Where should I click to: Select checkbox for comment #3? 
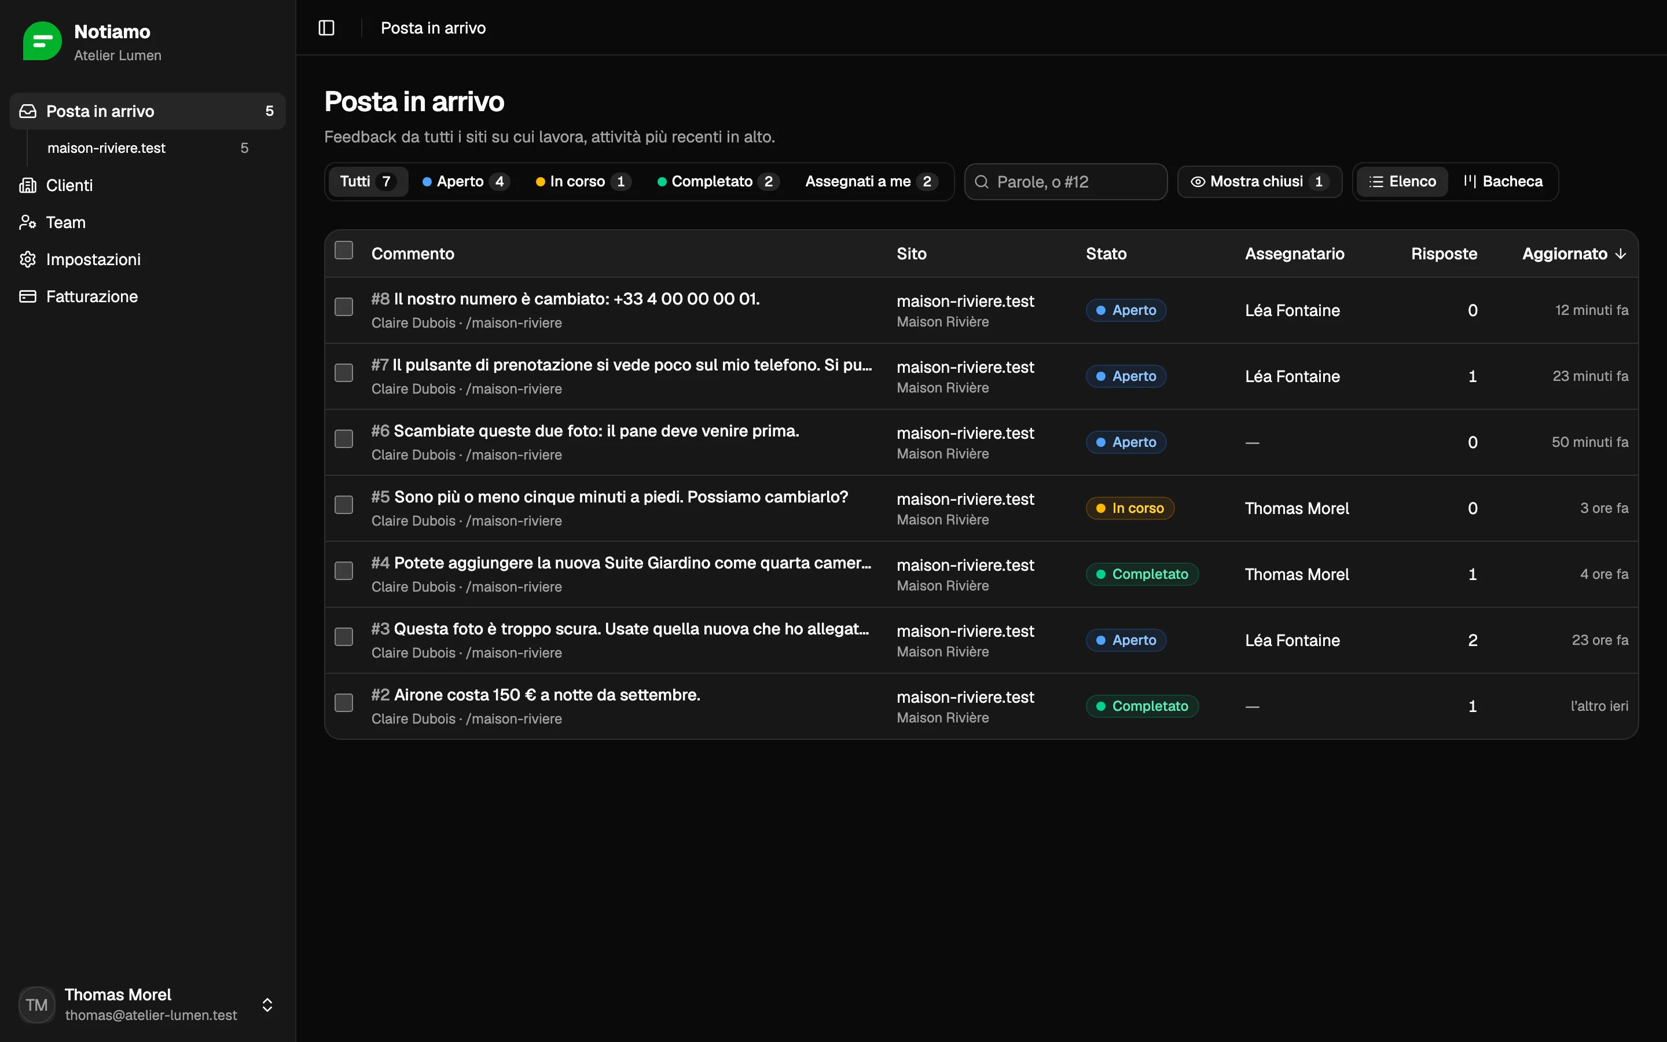(344, 637)
